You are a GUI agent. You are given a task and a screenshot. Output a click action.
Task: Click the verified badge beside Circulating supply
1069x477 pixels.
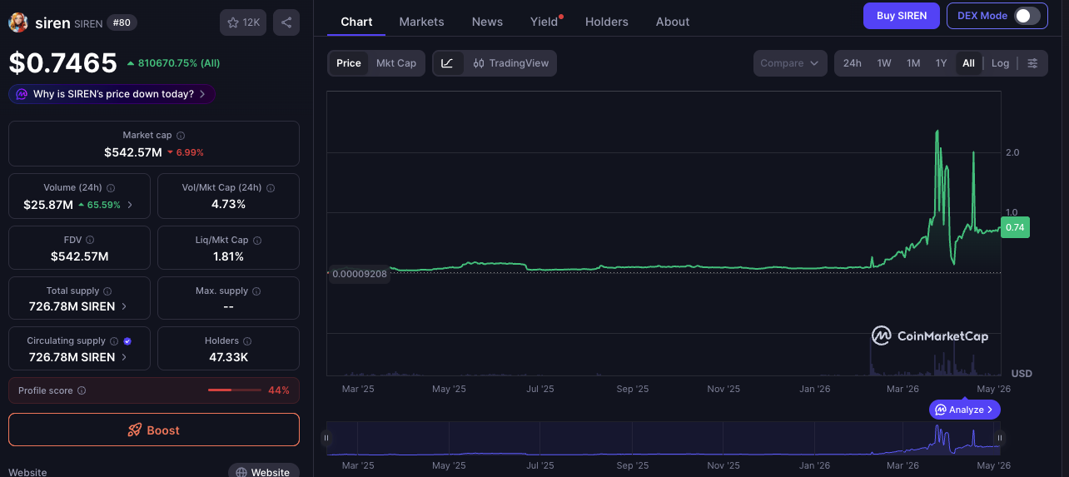(x=127, y=341)
